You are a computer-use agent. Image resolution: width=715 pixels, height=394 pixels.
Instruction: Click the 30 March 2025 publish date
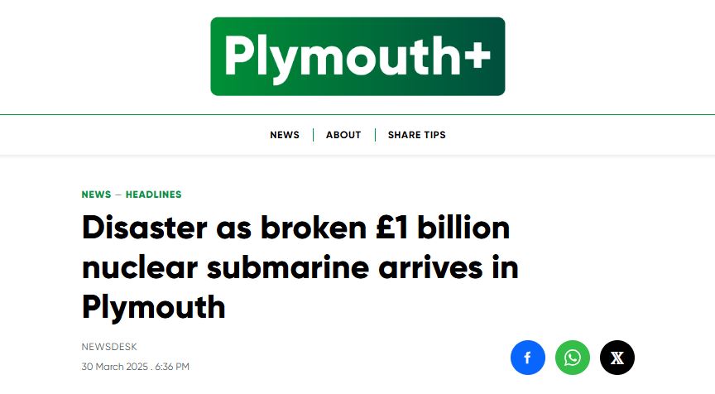pyautogui.click(x=116, y=366)
